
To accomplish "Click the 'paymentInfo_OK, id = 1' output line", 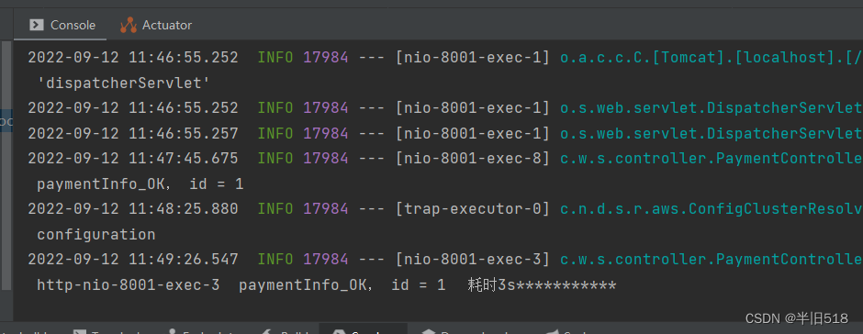I will (140, 184).
